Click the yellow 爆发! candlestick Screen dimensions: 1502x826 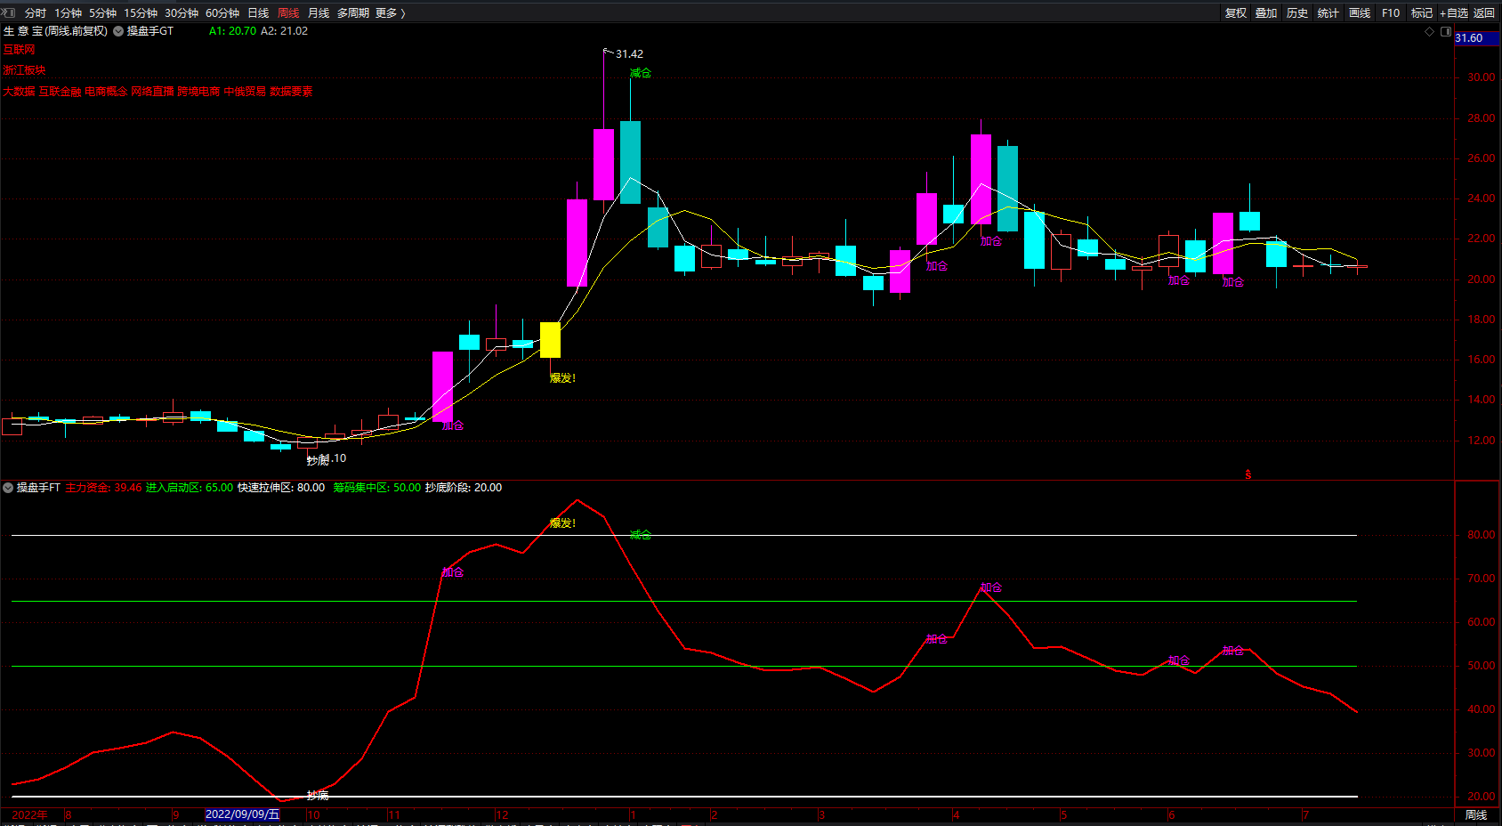pyautogui.click(x=550, y=340)
